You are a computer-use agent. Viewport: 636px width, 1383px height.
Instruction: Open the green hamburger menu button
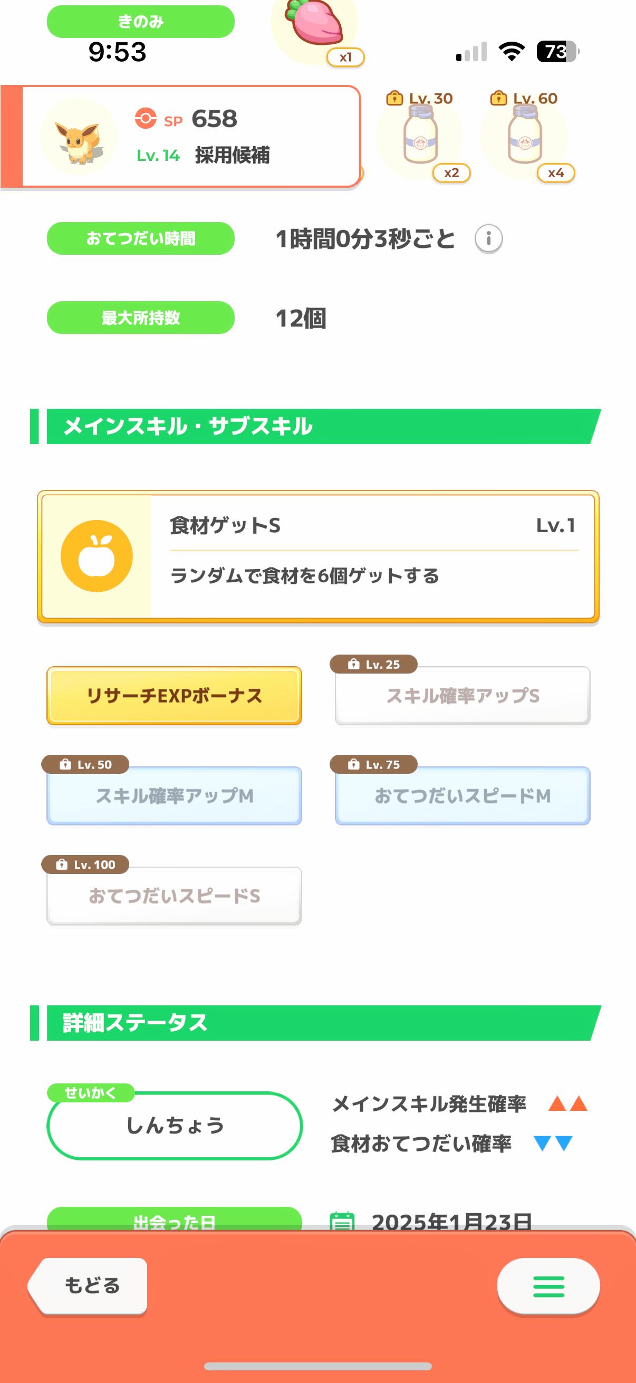point(548,1286)
